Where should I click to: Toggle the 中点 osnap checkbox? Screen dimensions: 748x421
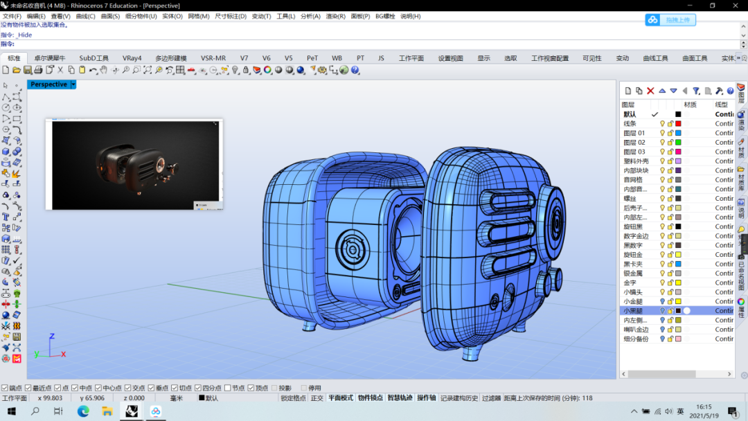coord(74,388)
